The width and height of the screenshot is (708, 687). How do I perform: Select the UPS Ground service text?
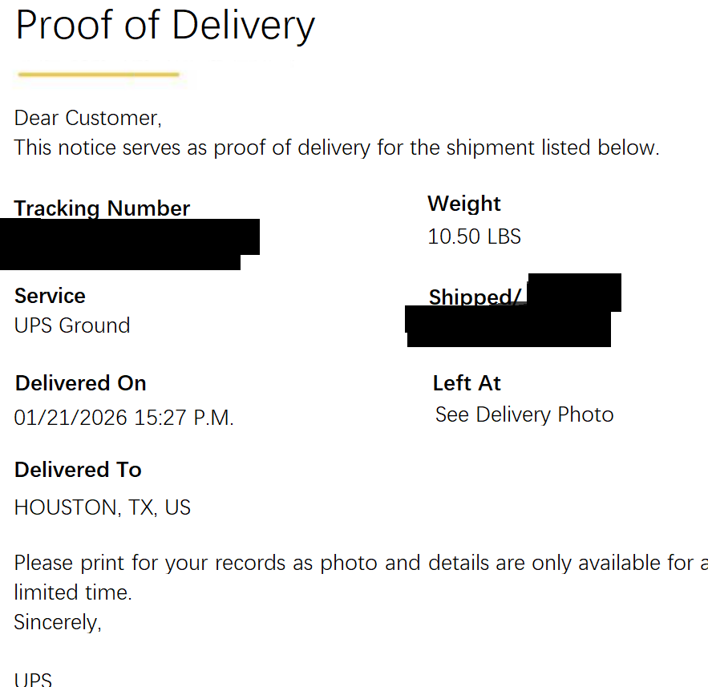(72, 325)
